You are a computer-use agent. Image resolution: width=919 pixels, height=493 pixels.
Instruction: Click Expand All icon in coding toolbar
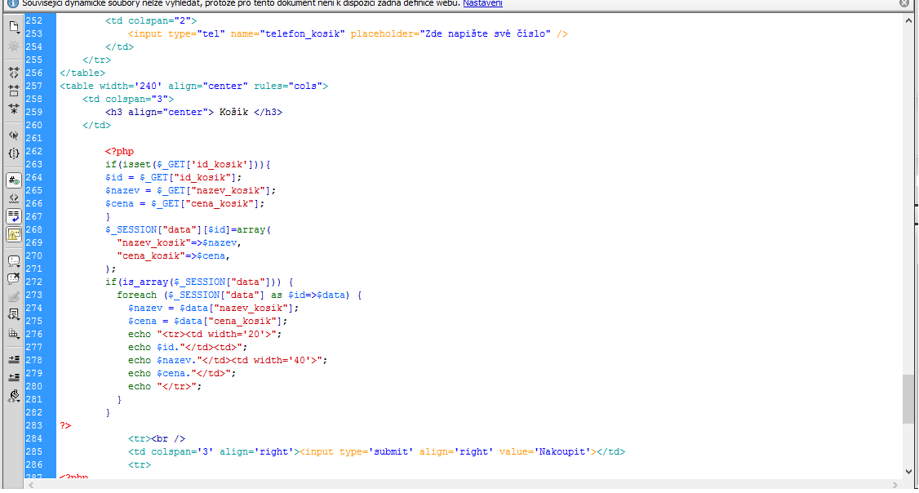(13, 107)
